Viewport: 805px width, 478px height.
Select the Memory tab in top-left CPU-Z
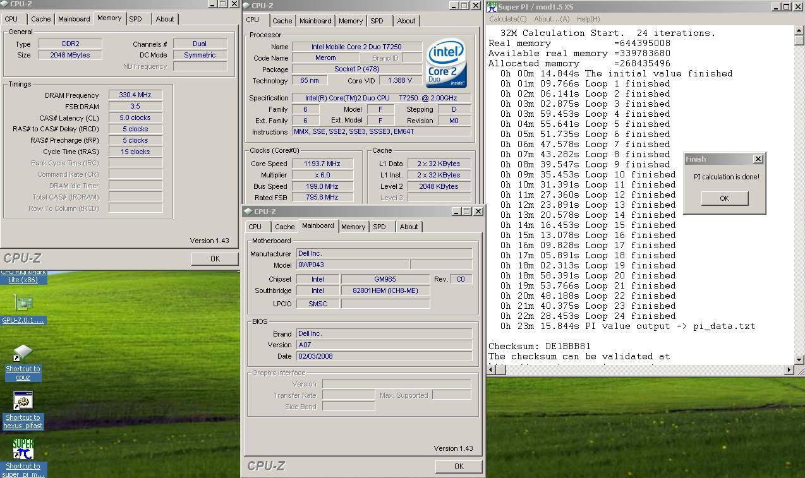point(109,18)
